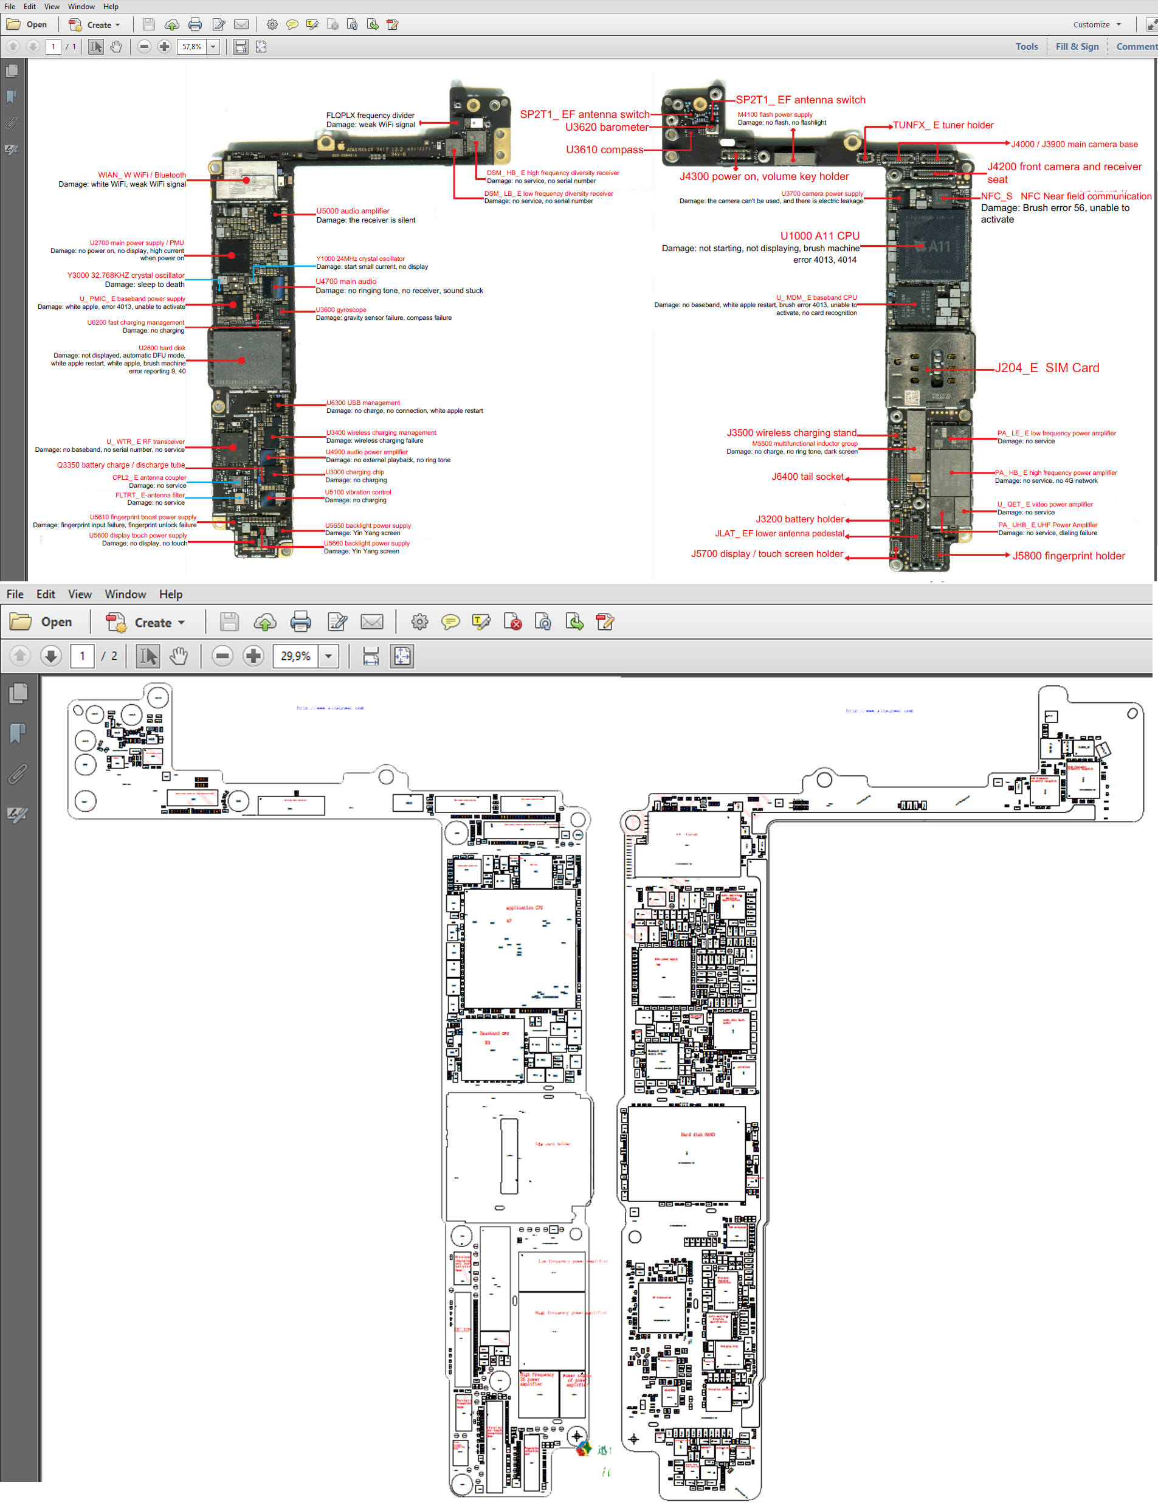Image resolution: width=1158 pixels, height=1508 pixels.
Task: Click the delete page icon in lower toolbar
Action: pyautogui.click(x=512, y=623)
